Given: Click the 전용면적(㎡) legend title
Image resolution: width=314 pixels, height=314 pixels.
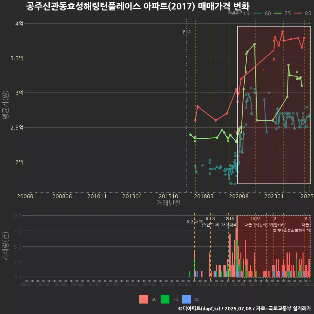Looking at the screenshot, I should point(239,13).
